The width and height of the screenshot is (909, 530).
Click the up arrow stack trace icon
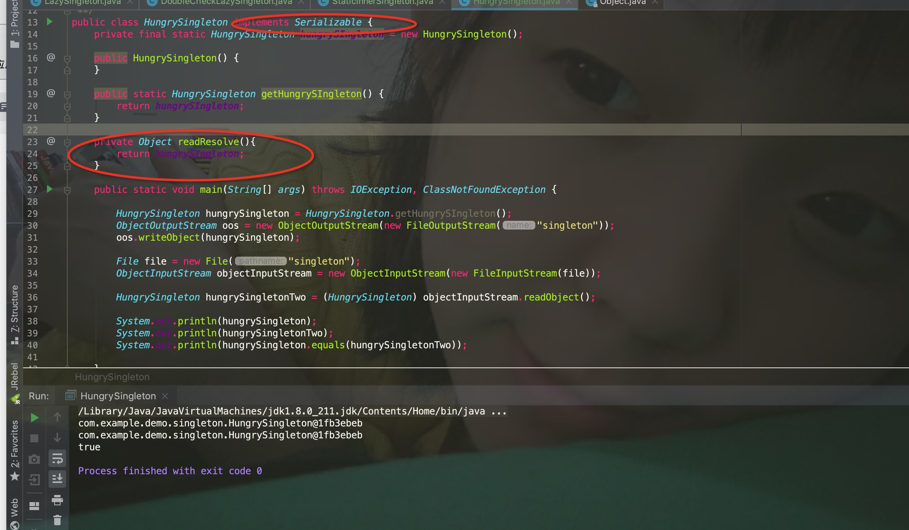click(x=57, y=417)
